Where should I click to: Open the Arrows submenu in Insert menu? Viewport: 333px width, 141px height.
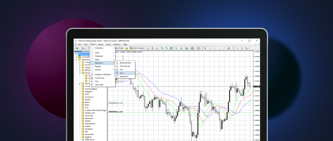(103, 70)
